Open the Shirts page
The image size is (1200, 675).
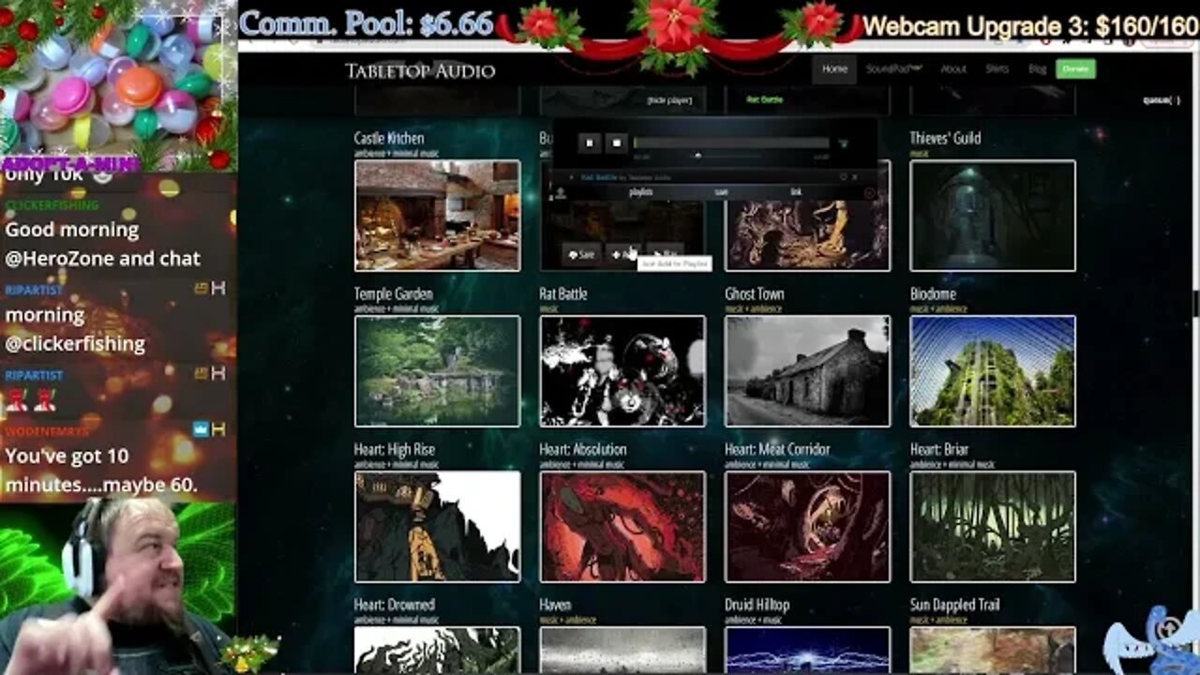coord(997,68)
